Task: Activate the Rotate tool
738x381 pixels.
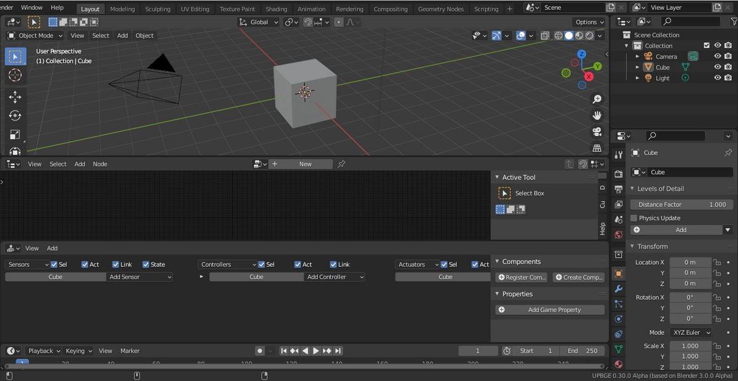Action: click(x=15, y=116)
